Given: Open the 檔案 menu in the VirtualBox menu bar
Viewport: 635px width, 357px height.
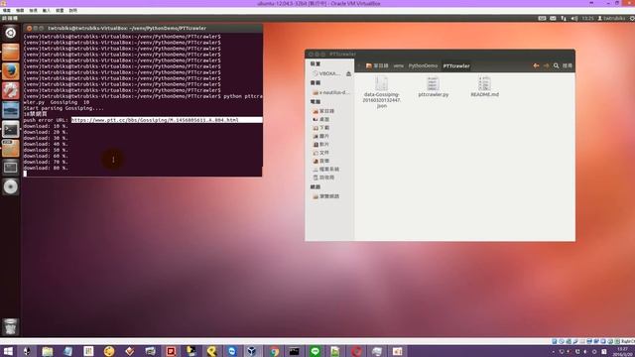Looking at the screenshot, I should (7, 11).
